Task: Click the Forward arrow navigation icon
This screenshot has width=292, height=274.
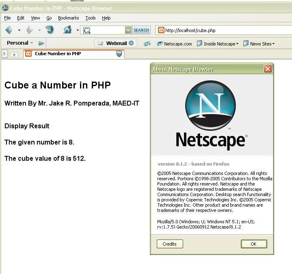Action: pyautogui.click(x=29, y=30)
